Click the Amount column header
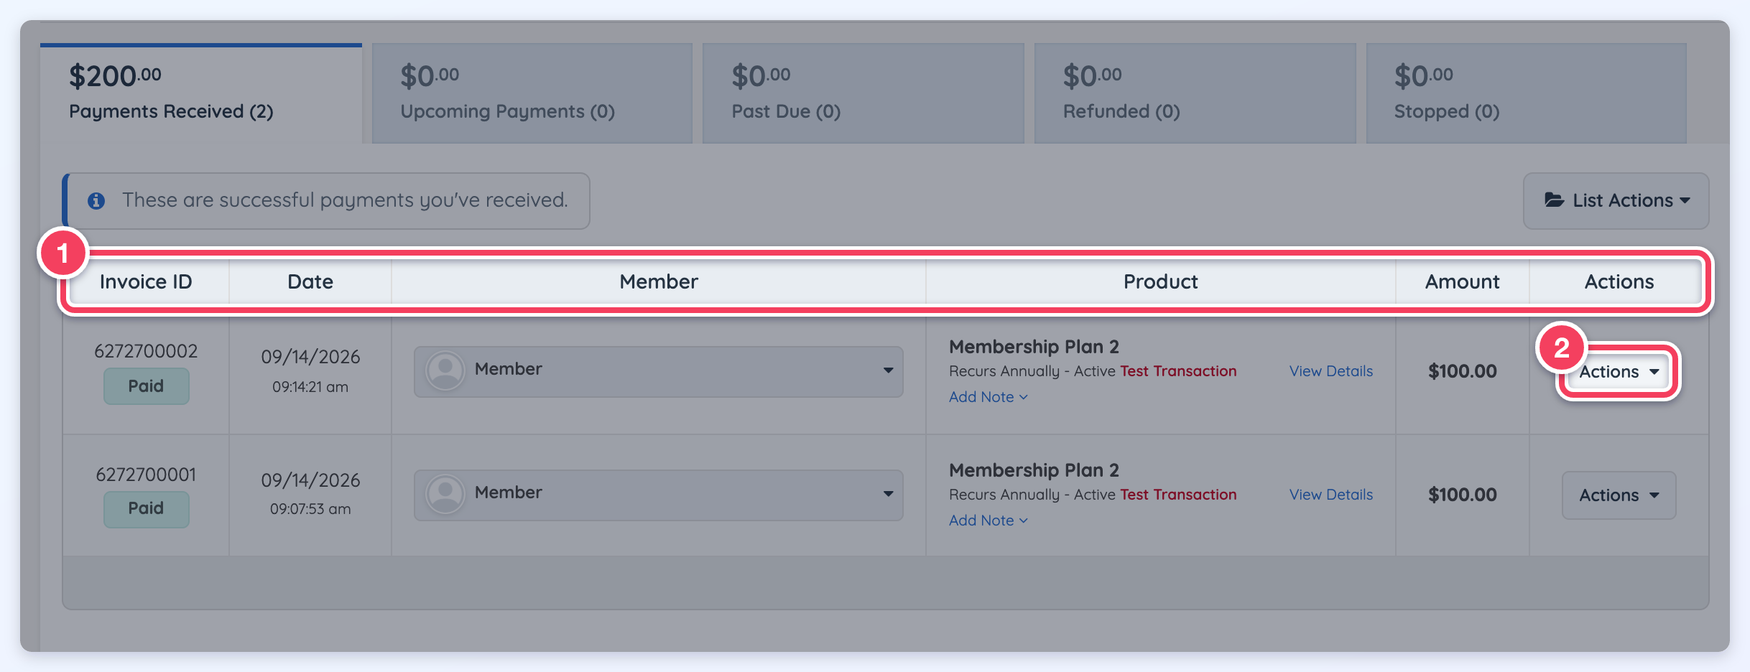 pyautogui.click(x=1463, y=281)
